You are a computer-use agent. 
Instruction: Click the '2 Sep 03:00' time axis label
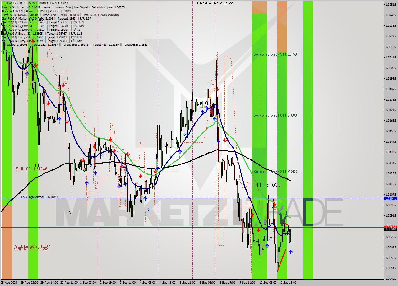tap(88, 283)
